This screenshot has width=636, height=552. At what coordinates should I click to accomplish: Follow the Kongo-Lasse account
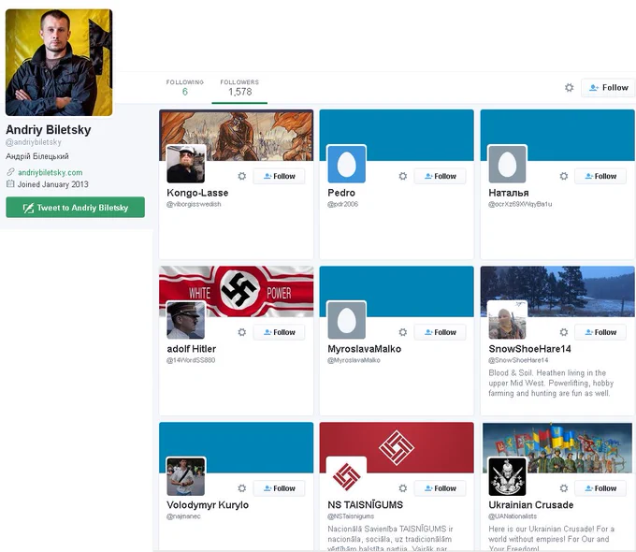tap(279, 176)
